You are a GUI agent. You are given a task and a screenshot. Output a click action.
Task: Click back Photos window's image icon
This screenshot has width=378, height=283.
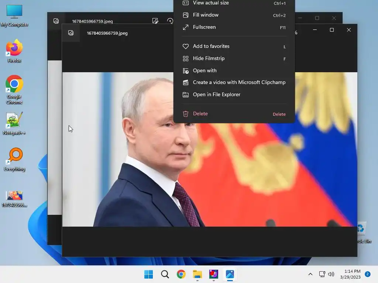56,21
